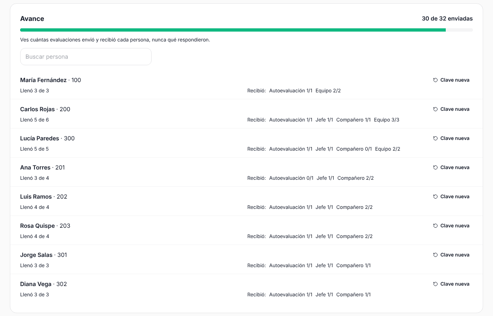Click the "Ves cuántas evaluaciones" description line
Screen dimensions: 493x316
point(115,40)
